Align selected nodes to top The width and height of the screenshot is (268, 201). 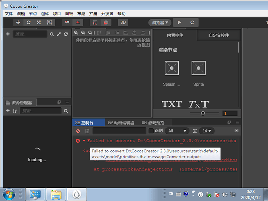point(99,33)
